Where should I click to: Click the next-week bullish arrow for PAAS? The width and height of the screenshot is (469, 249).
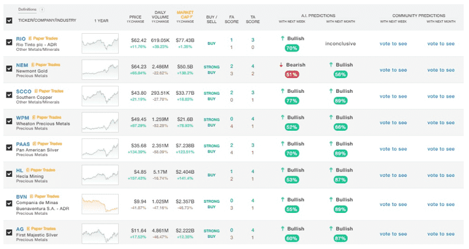click(282, 144)
